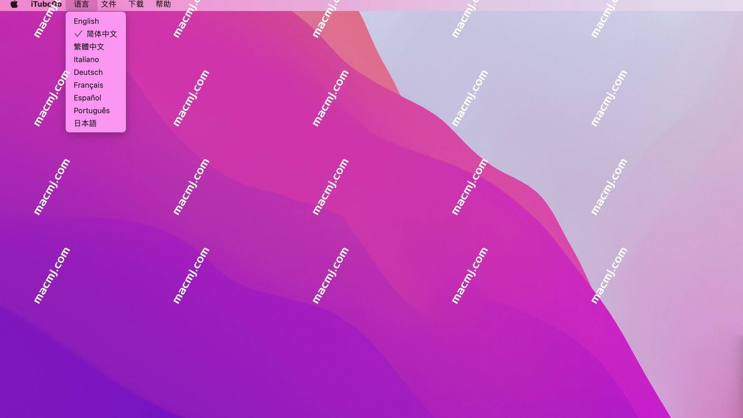Click the 繁體中文 language option

click(x=88, y=46)
